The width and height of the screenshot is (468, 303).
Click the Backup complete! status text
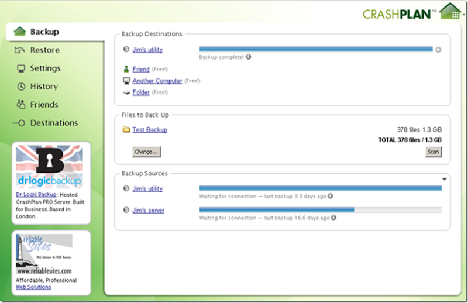click(x=222, y=57)
